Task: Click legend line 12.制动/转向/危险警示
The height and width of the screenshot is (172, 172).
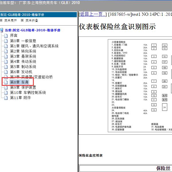Action: pyautogui.click(x=125, y=75)
